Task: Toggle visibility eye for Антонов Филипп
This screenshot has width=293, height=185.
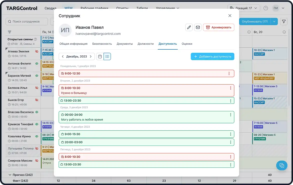Action: point(37,63)
